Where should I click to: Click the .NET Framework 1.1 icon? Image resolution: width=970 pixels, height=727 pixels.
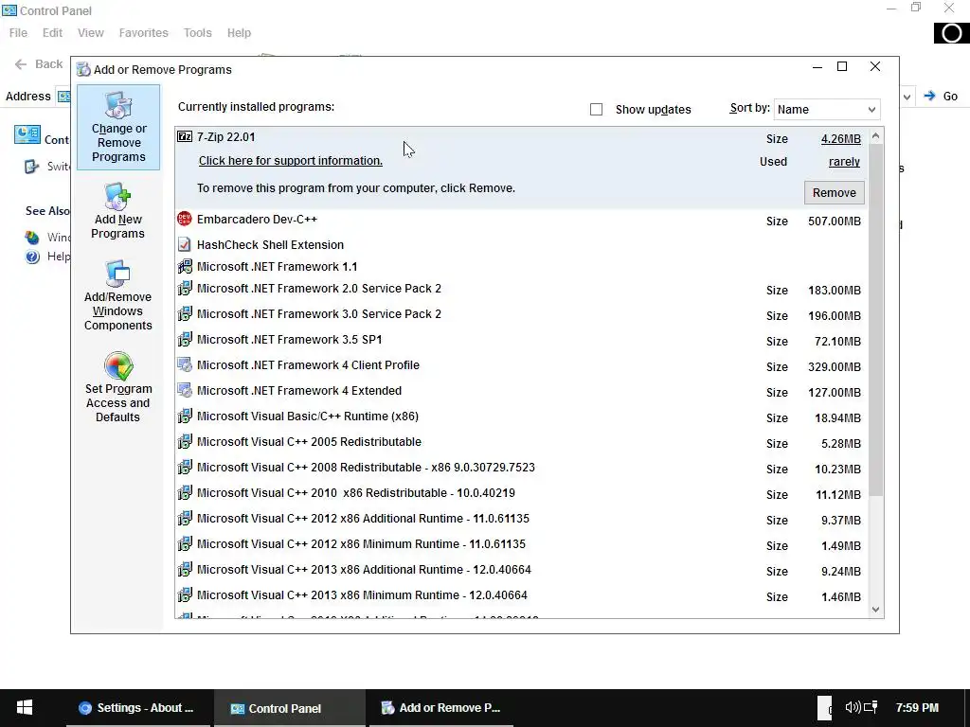185,266
